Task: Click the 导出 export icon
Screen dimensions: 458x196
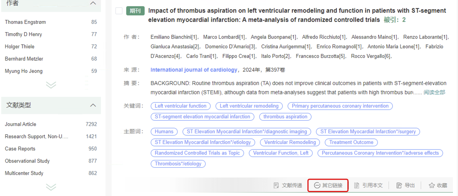Action: (x=399, y=186)
